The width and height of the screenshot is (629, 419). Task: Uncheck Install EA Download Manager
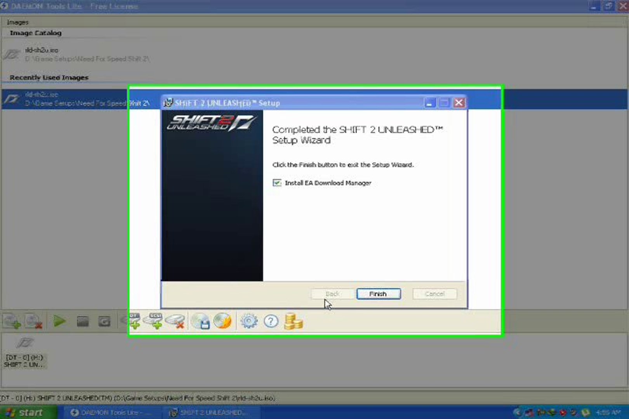pyautogui.click(x=277, y=183)
